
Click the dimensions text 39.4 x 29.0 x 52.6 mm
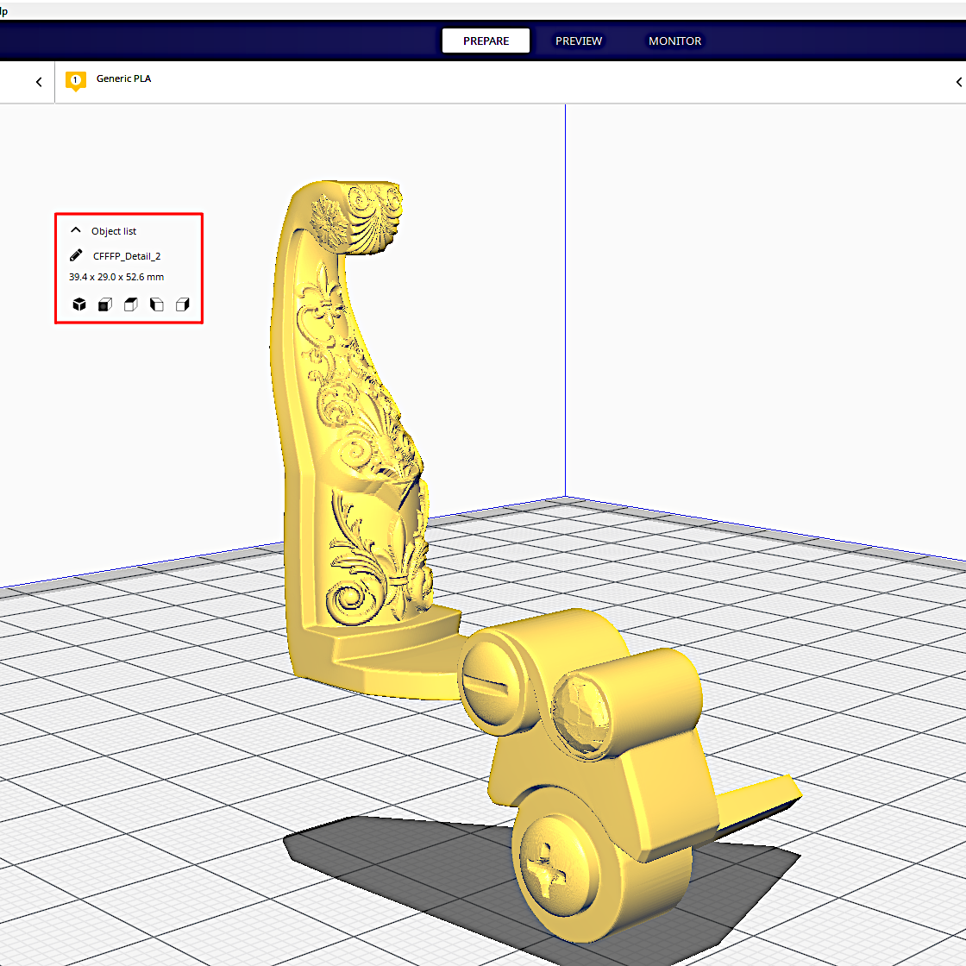[116, 276]
